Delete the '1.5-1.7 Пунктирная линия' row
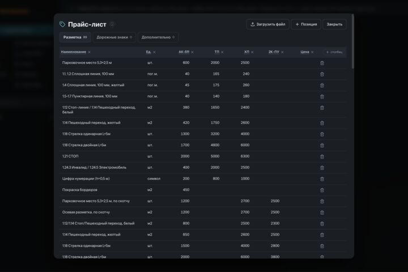408x272 pixels. click(322, 96)
